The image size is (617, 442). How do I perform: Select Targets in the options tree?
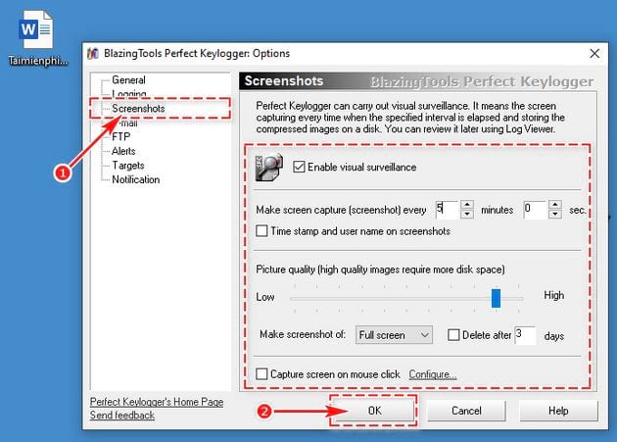(x=128, y=165)
